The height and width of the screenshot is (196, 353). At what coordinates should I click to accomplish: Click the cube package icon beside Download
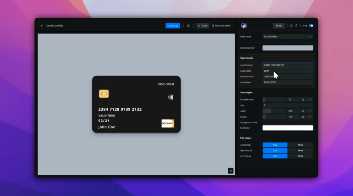click(188, 26)
